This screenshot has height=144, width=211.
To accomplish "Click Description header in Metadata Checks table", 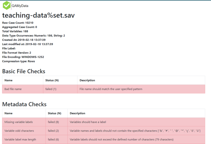I will click(78, 113).
